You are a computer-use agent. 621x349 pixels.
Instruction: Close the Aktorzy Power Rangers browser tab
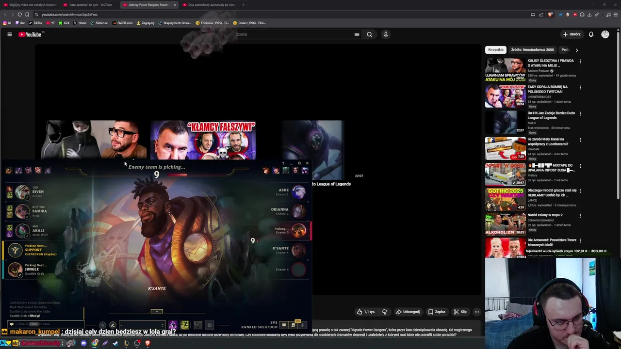[x=175, y=5]
